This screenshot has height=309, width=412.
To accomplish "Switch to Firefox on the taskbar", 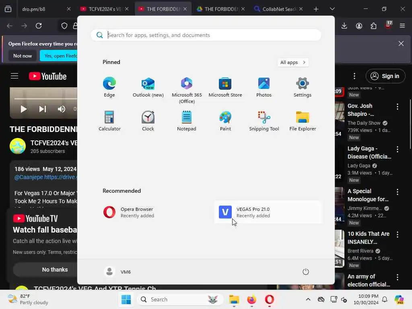I will click(252, 299).
